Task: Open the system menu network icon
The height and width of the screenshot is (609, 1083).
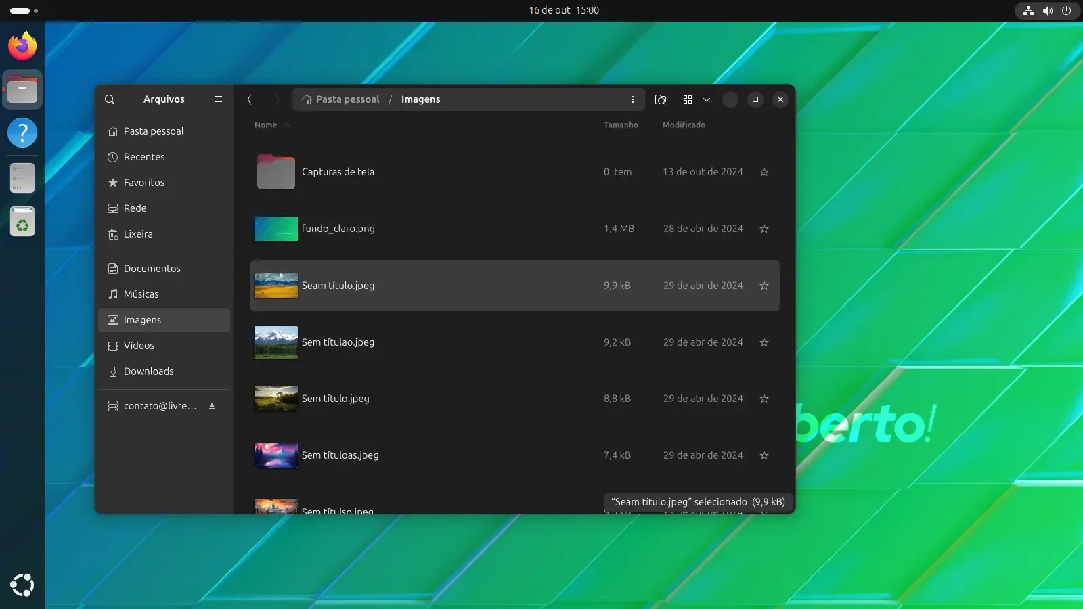Action: click(x=1028, y=10)
